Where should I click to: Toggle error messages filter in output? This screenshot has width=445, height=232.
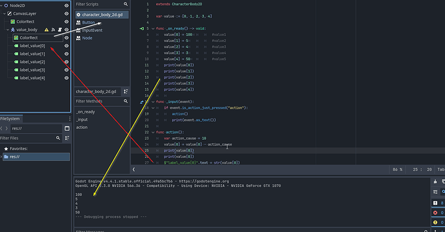[438, 213]
